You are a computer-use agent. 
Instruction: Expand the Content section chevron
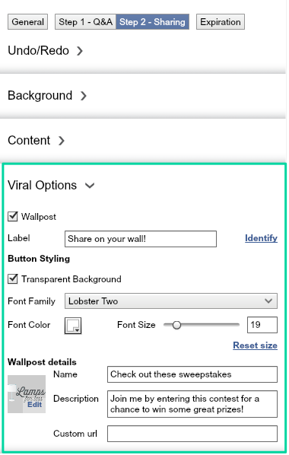62,141
